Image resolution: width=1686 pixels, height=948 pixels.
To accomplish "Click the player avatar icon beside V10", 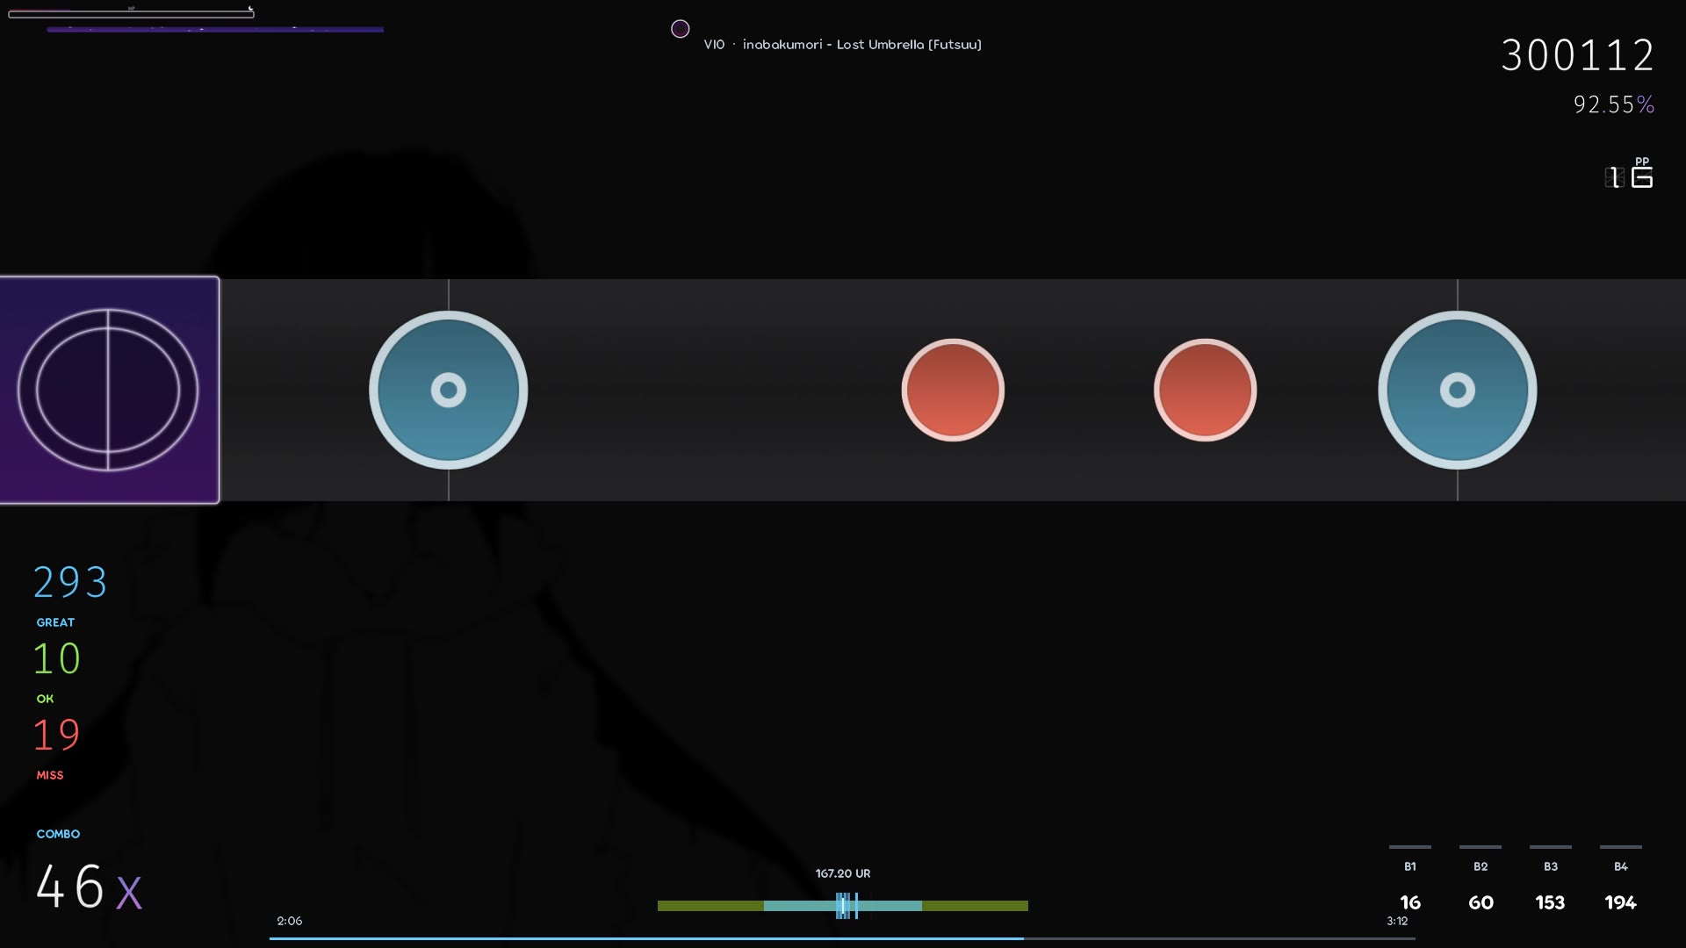I will pos(680,29).
